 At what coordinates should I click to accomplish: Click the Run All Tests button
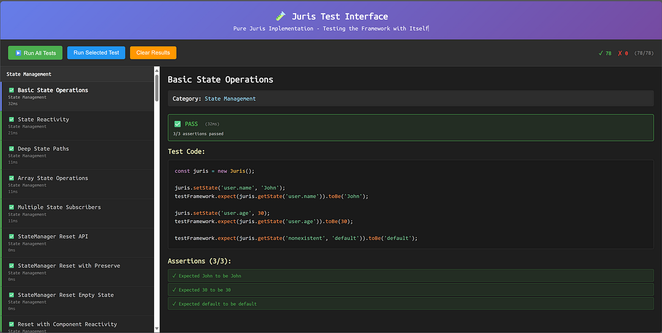(35, 53)
